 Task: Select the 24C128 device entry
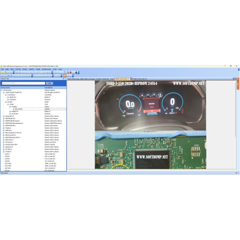pyautogui.click(x=8, y=168)
